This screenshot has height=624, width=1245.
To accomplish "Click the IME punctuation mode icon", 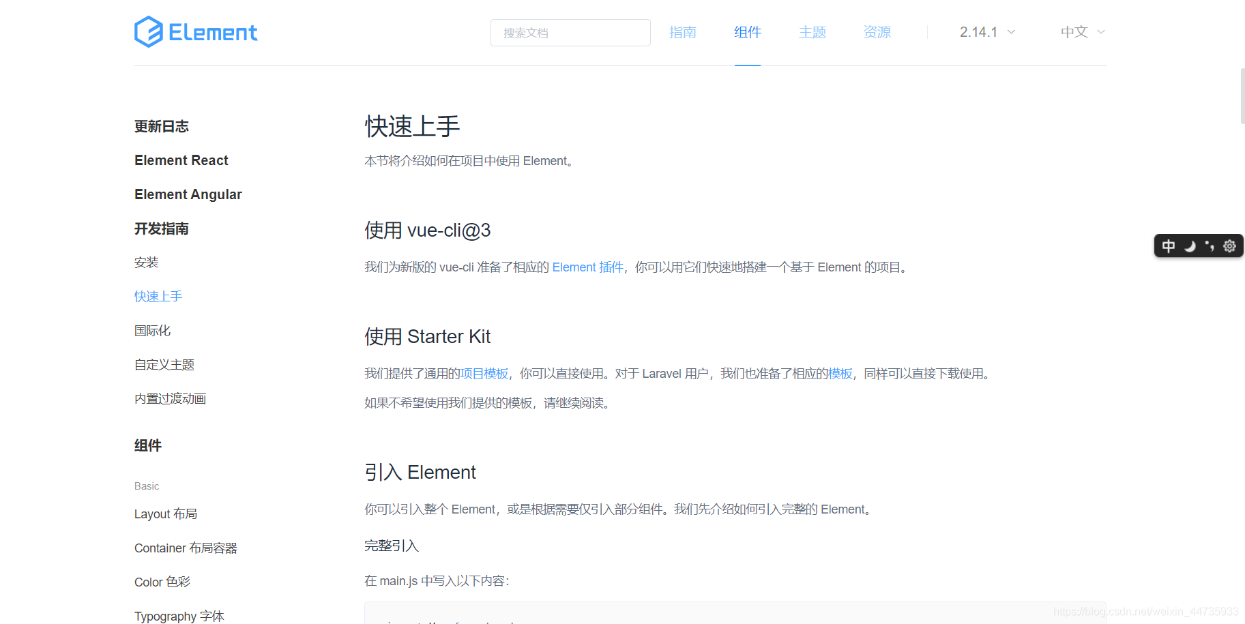I will 1210,246.
